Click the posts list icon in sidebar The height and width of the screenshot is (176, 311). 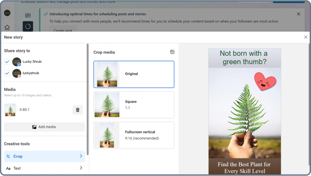tap(28, 16)
